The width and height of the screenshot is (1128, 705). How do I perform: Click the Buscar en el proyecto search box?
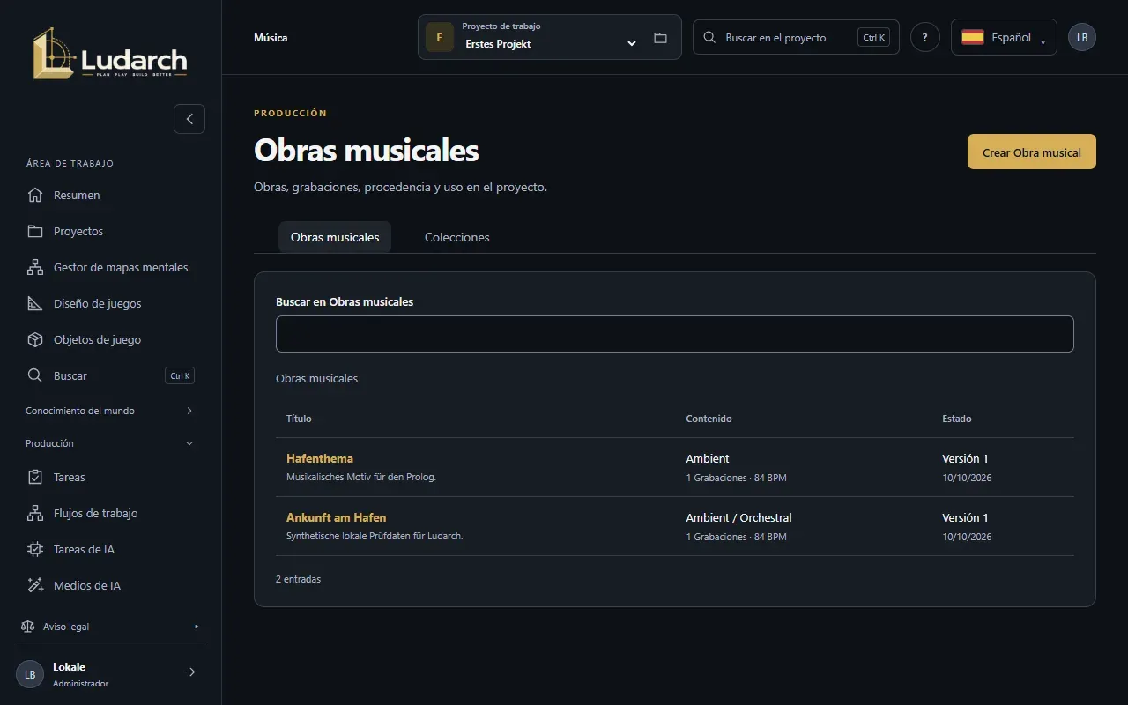pos(796,37)
